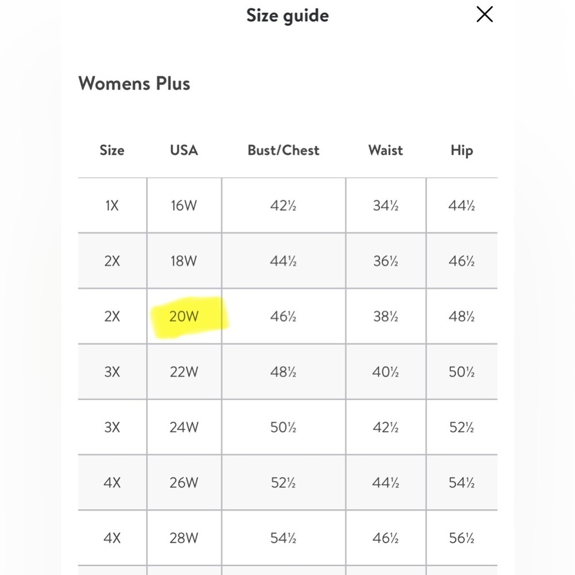Viewport: 575px width, 575px height.
Task: Click bust measurement 46½ in 20W row
Action: 283,316
